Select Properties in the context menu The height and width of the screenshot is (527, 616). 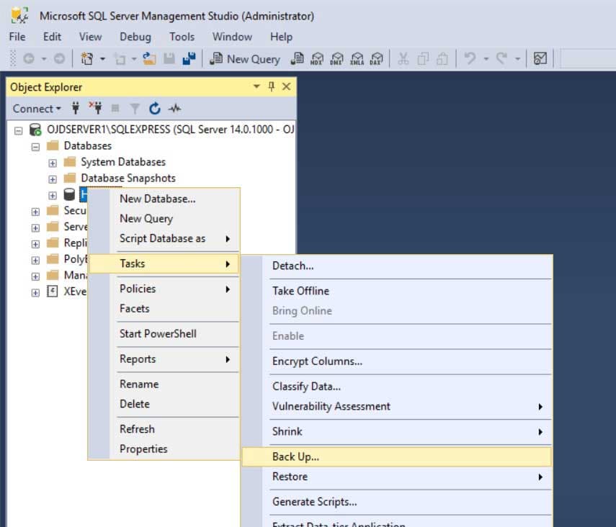[x=164, y=449]
